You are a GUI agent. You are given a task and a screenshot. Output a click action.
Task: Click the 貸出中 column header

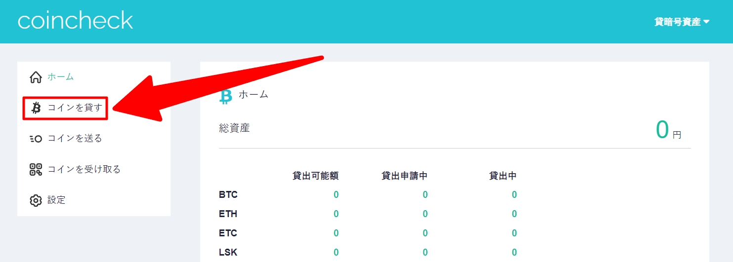503,176
